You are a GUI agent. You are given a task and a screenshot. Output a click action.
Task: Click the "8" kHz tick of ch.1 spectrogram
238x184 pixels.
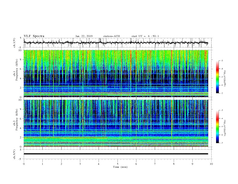[21, 60]
